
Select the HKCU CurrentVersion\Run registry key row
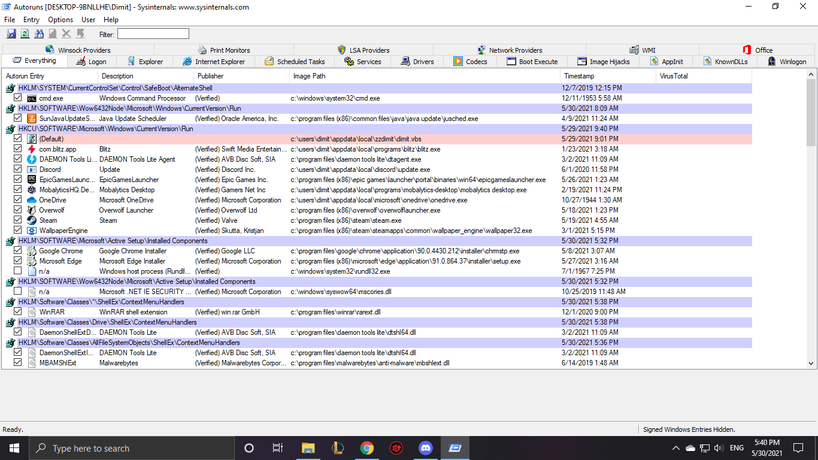pyautogui.click(x=377, y=129)
